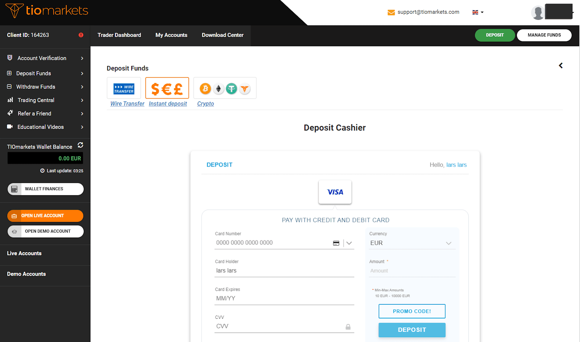
Task: Click the MANAGE FUNDS button
Action: click(x=544, y=35)
